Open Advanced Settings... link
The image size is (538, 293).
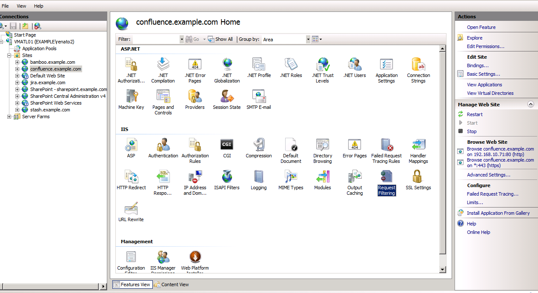pyautogui.click(x=489, y=175)
